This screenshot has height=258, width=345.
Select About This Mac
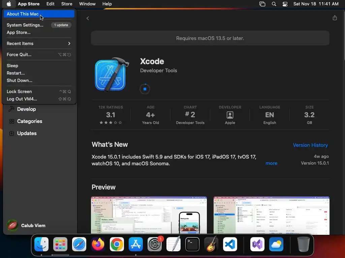[39, 14]
